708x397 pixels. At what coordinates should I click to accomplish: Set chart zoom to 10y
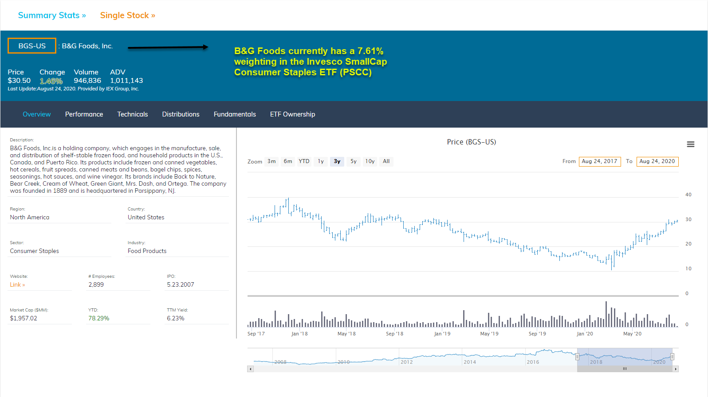(x=370, y=161)
